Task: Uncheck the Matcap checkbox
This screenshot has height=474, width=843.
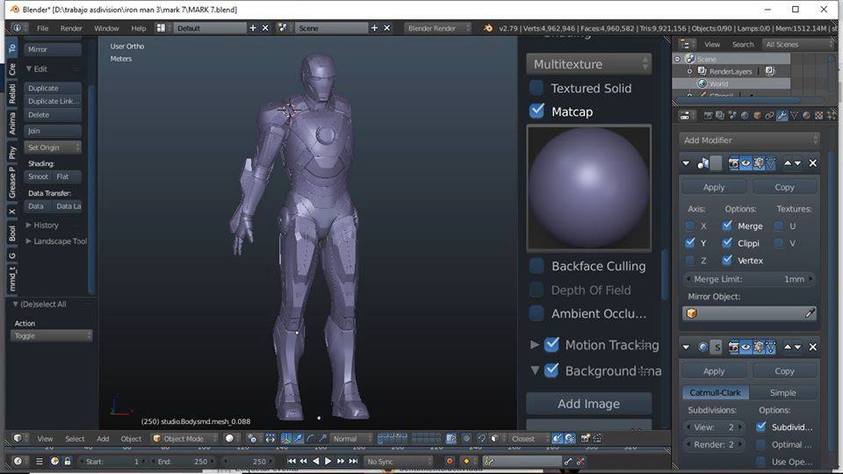Action: [x=537, y=111]
